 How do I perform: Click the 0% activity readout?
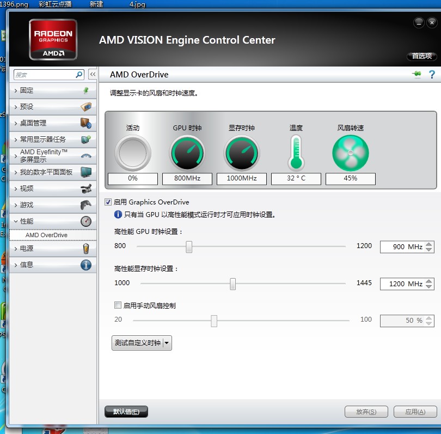click(x=133, y=178)
